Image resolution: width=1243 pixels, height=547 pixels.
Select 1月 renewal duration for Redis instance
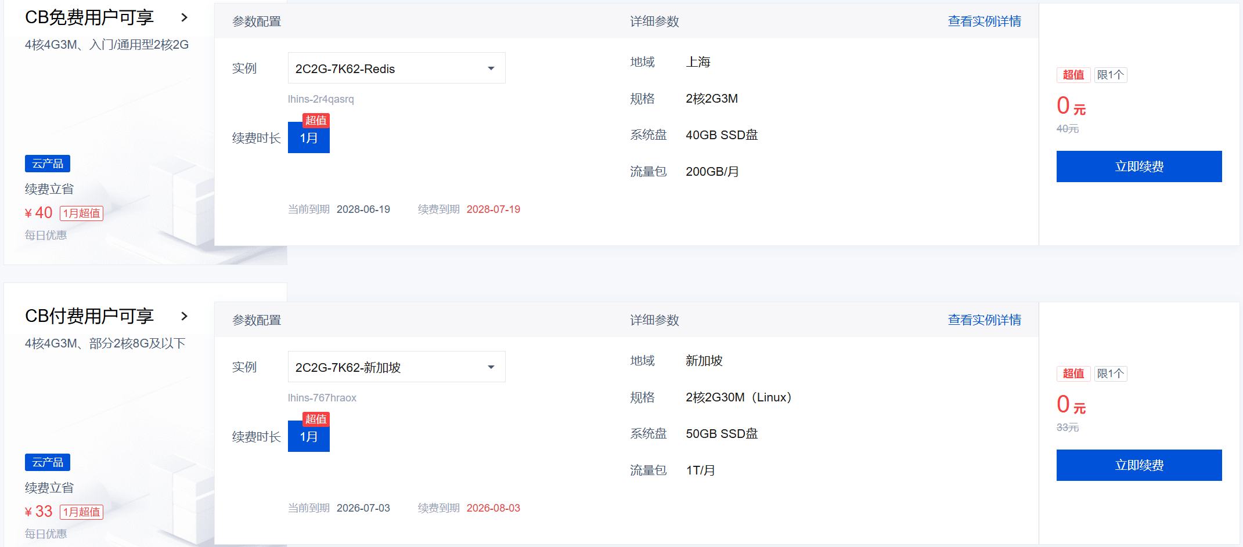[x=309, y=138]
